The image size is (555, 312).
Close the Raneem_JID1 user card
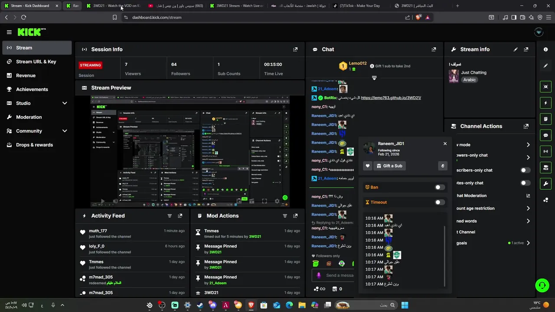click(x=445, y=143)
